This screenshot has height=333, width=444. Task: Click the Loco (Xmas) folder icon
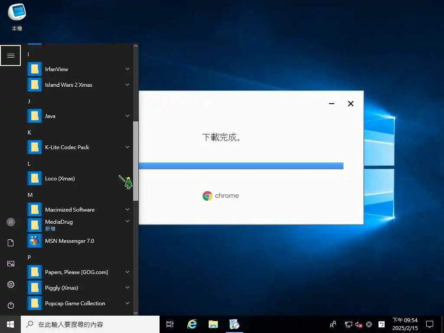(x=35, y=178)
